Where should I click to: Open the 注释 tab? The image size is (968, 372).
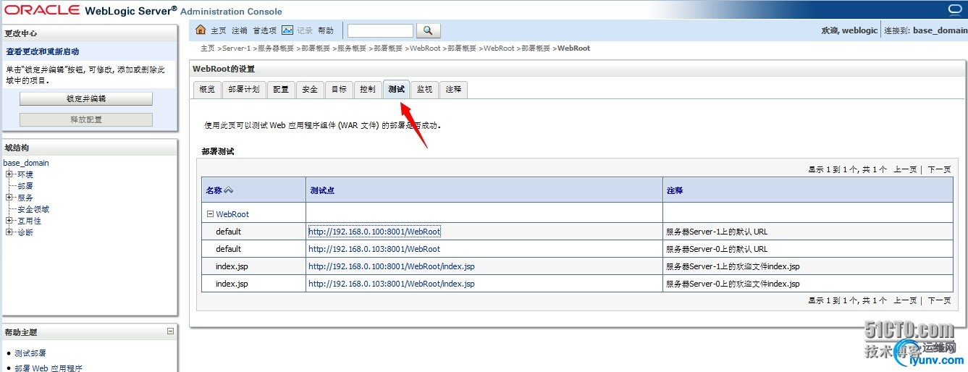453,89
